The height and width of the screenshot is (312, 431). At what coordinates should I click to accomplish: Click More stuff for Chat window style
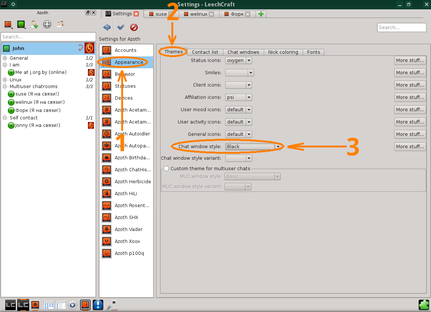410,147
